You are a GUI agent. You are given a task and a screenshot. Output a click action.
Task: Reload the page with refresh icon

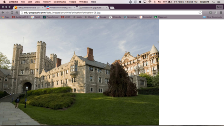[12, 13]
